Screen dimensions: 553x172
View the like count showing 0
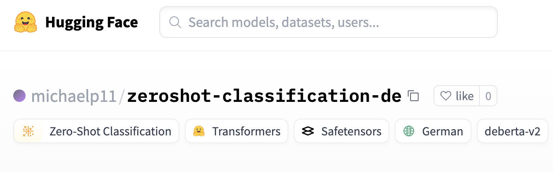point(488,96)
